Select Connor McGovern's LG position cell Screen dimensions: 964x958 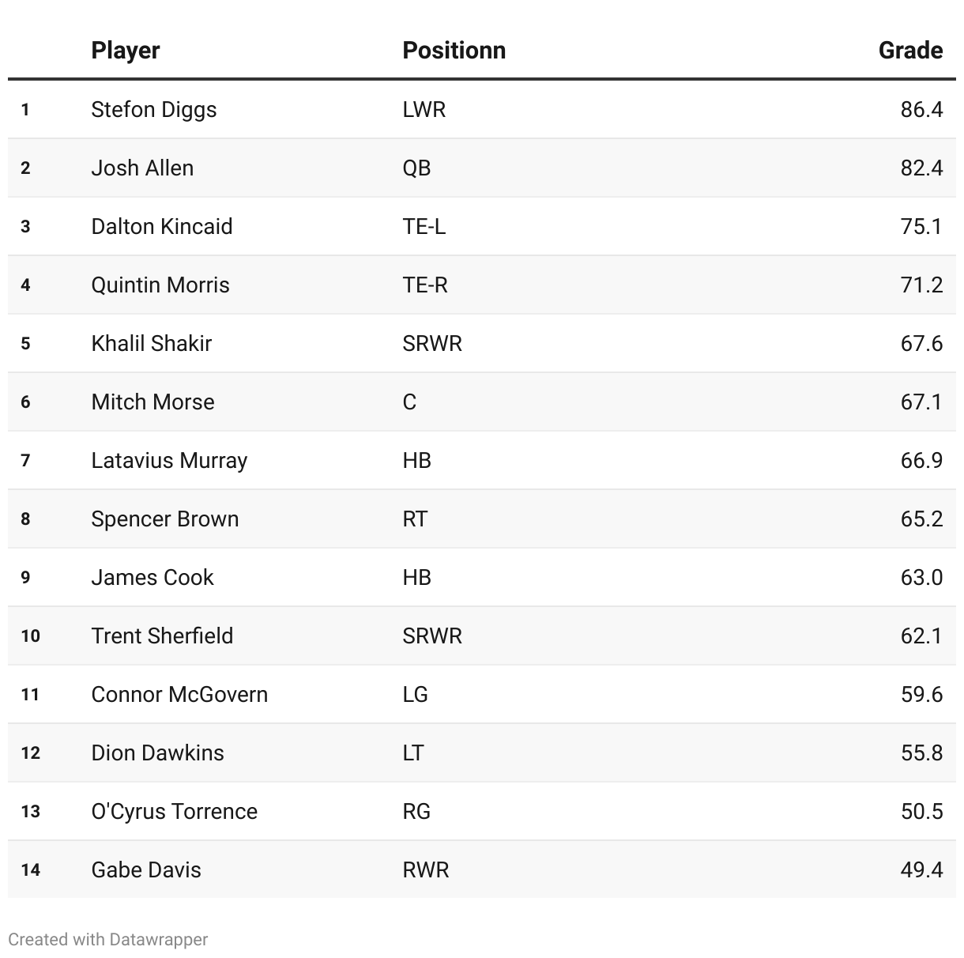[415, 694]
